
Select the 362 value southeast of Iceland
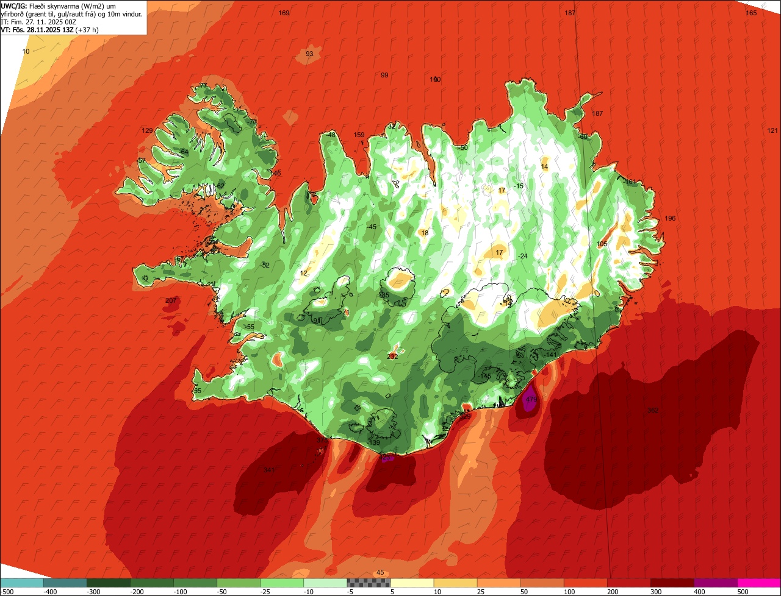[x=653, y=410]
